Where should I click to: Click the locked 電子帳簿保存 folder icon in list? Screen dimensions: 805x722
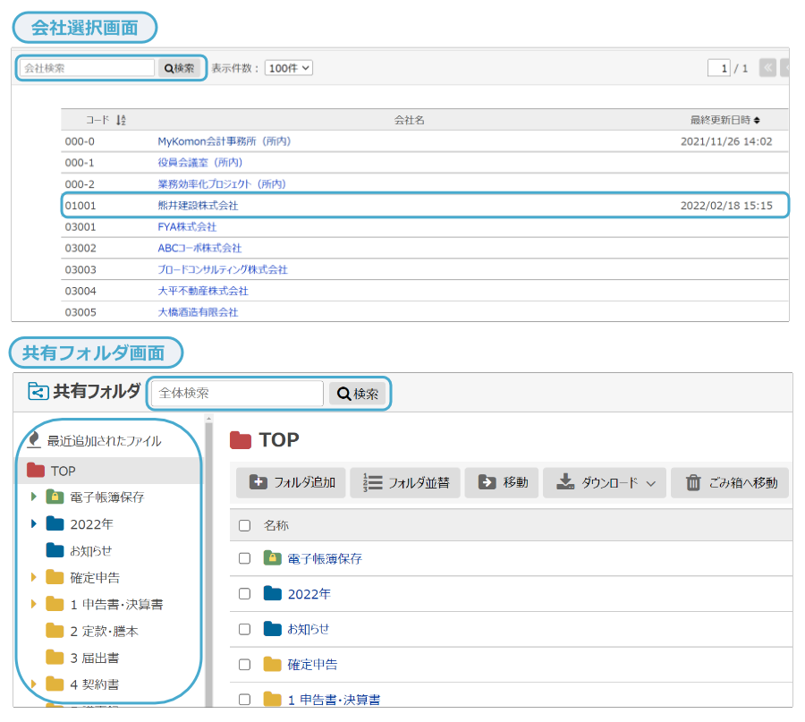point(272,558)
